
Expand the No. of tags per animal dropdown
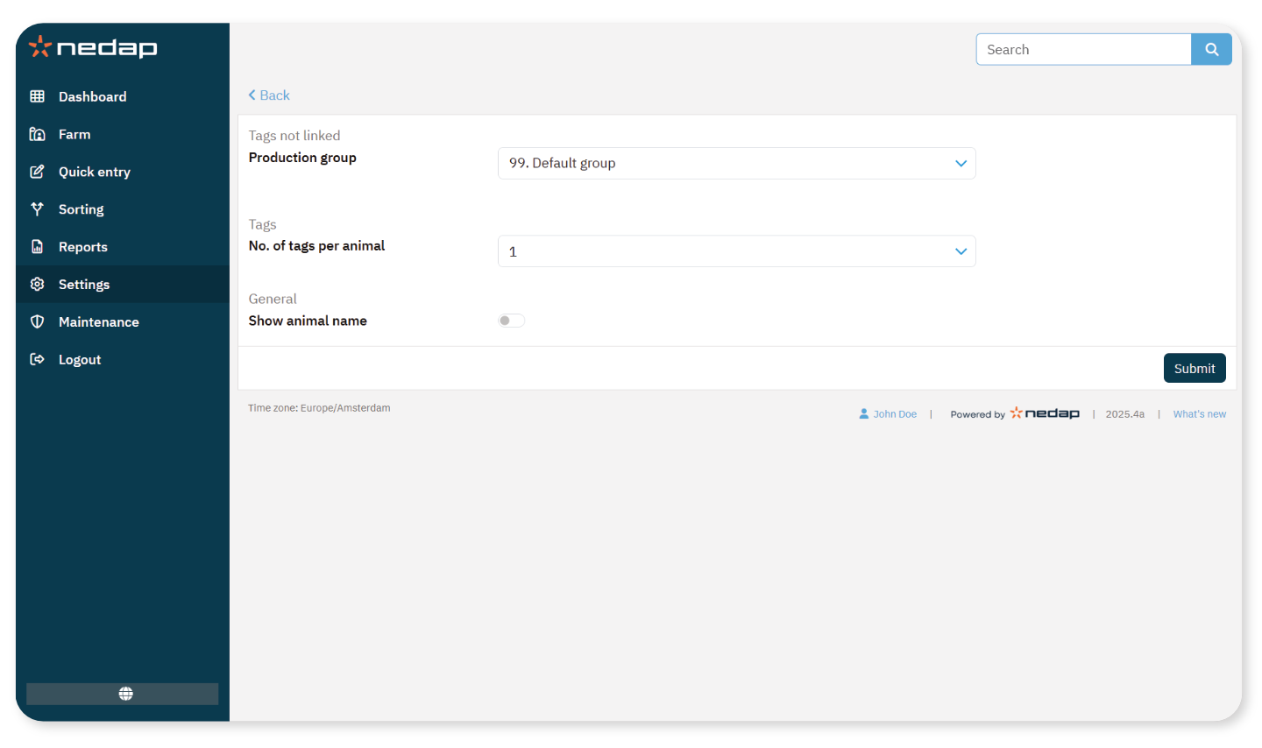(x=736, y=252)
